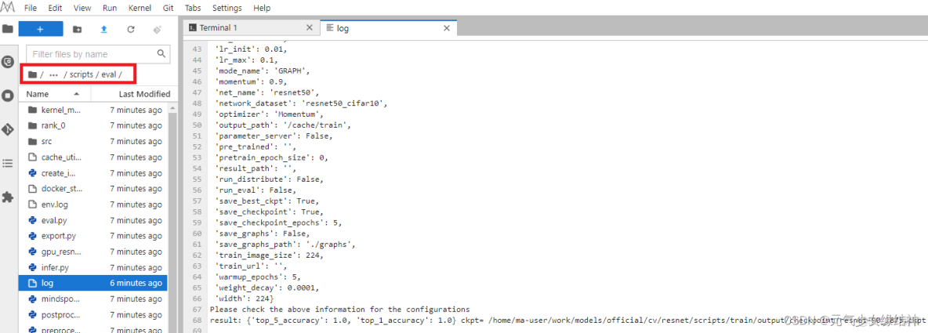928x333 pixels.
Task: Open the running terminals and kernels sidebar icon
Action: pyautogui.click(x=8, y=95)
